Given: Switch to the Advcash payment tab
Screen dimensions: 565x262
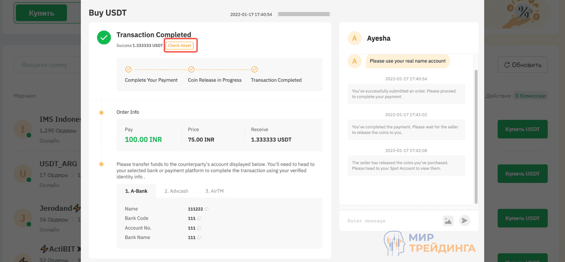Looking at the screenshot, I should click(176, 191).
